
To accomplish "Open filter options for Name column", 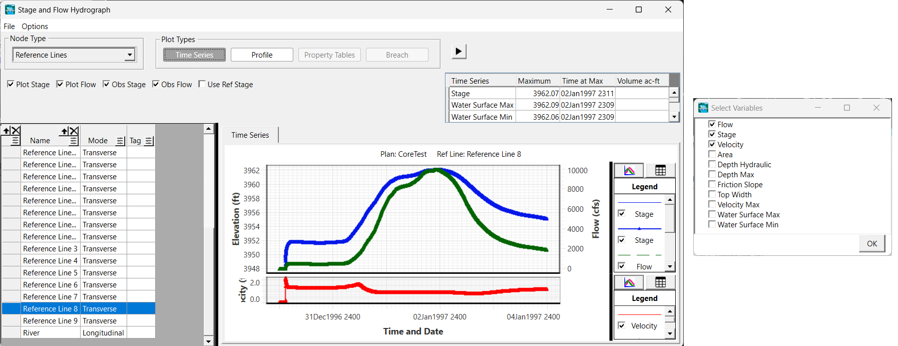I will point(74,141).
